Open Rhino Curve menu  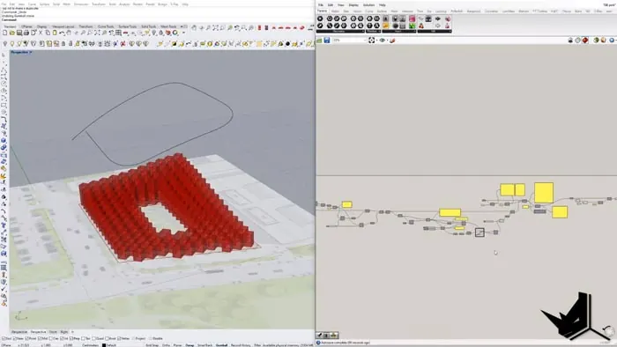click(x=32, y=4)
